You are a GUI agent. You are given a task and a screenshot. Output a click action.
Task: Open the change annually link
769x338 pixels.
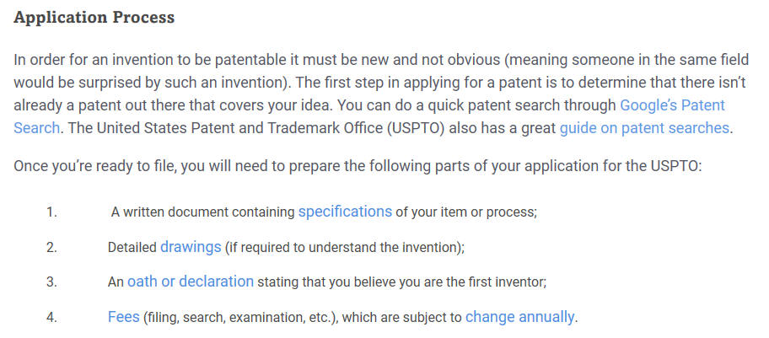(x=519, y=317)
